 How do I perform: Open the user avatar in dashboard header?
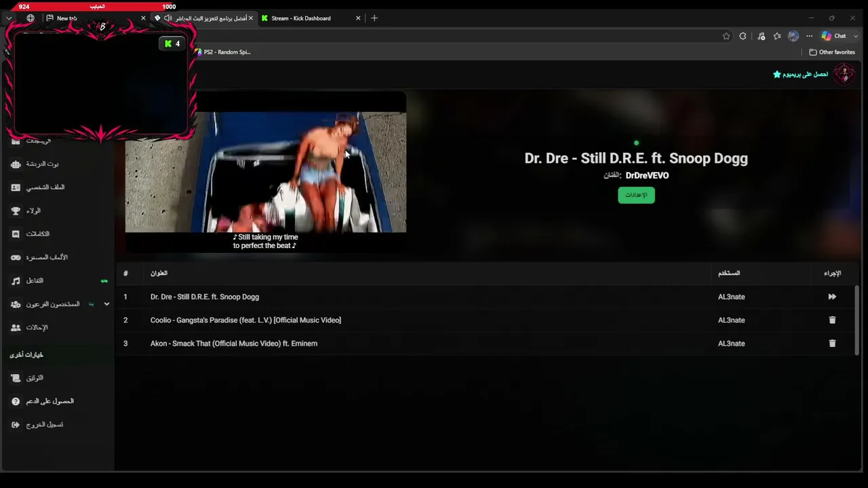point(844,74)
